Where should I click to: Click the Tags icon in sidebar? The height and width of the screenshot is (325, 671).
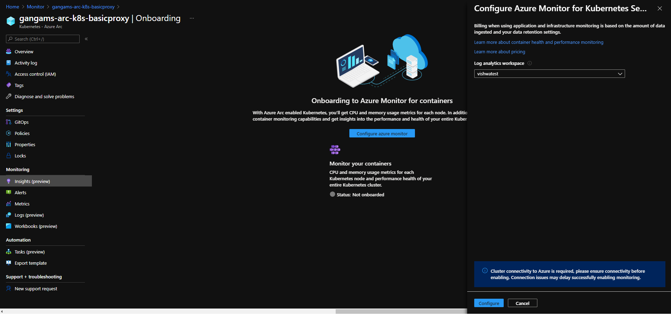tap(9, 85)
